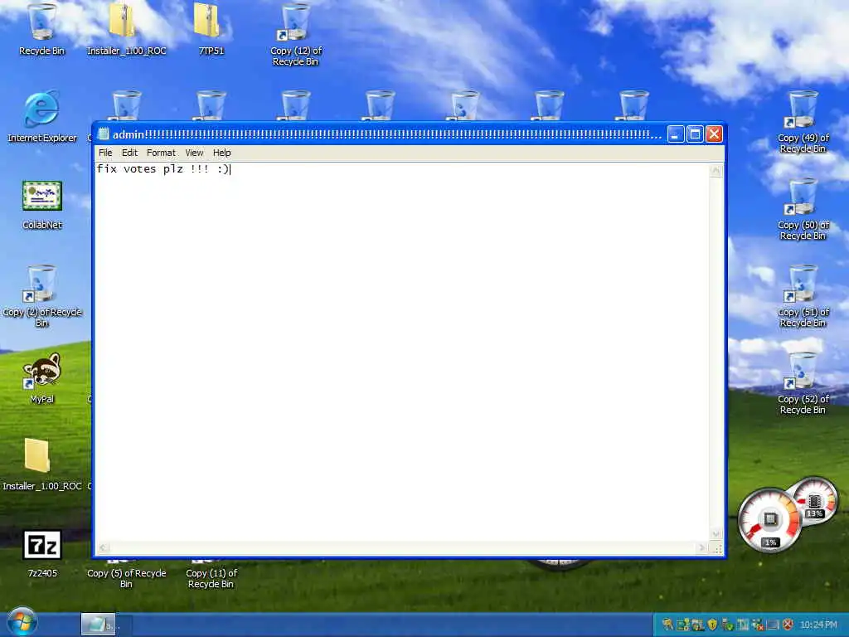Open the red security alert shield tray icon

788,625
